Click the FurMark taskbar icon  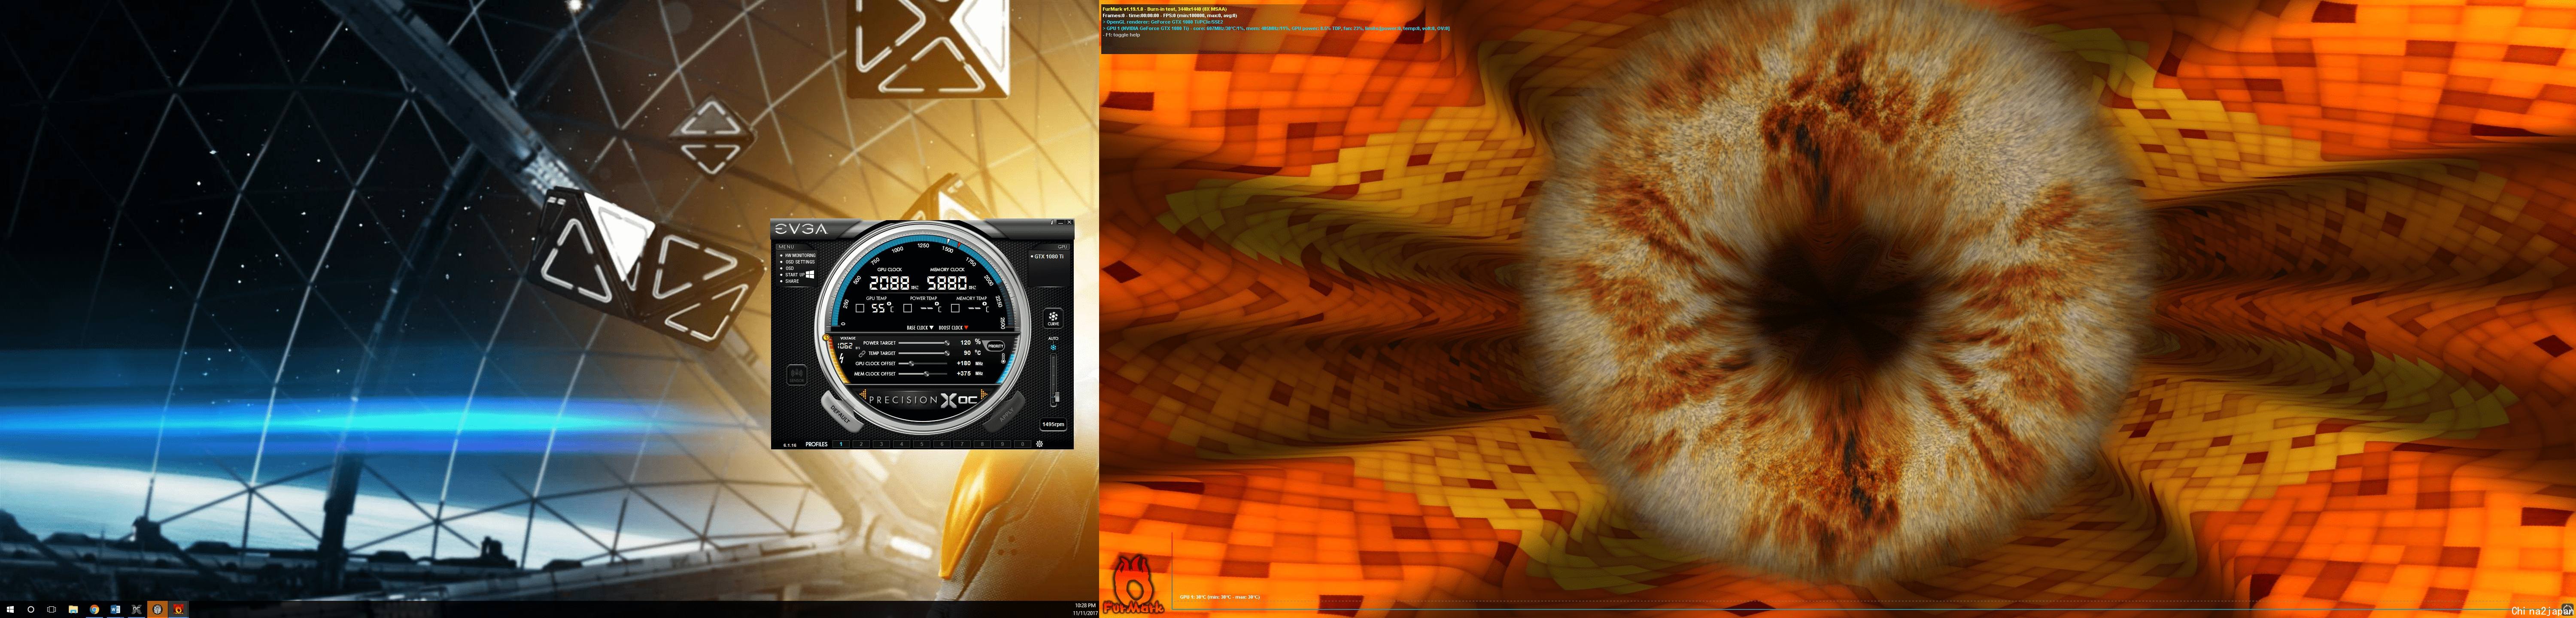[179, 609]
